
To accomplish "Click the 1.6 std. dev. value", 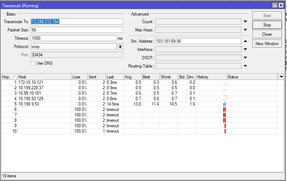I will tap(193, 104).
